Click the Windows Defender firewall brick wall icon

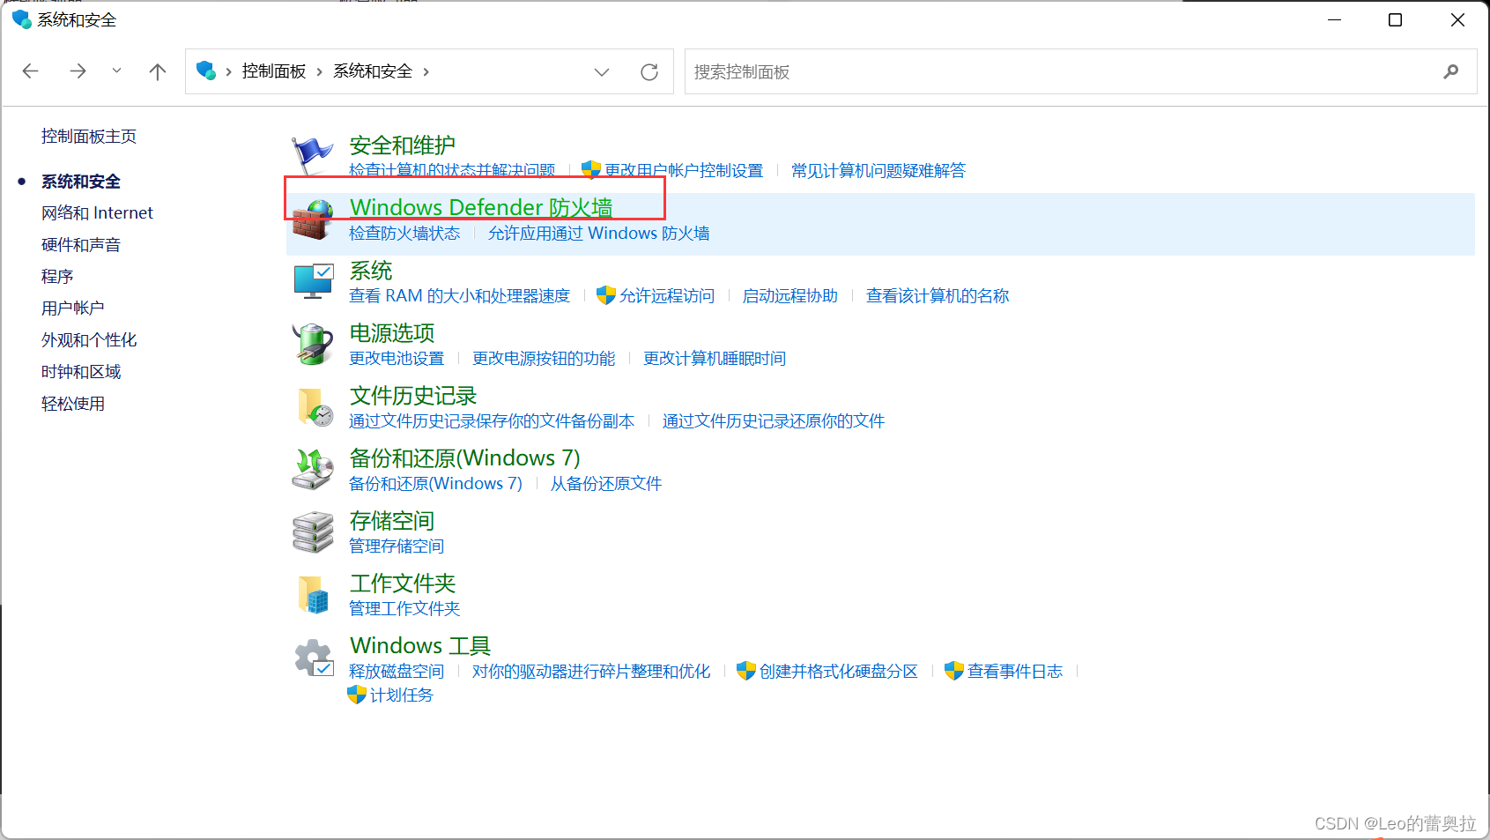pos(313,219)
